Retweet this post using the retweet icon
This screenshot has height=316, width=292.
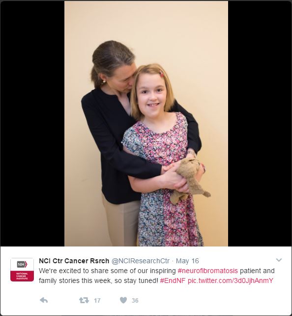point(84,300)
